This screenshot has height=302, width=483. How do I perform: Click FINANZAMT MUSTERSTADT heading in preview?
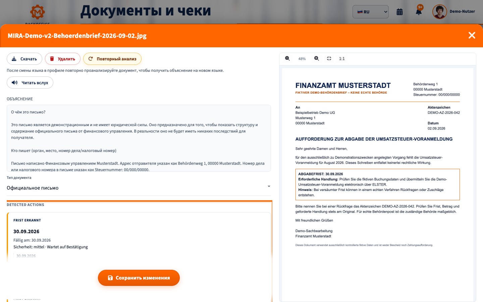tap(343, 86)
